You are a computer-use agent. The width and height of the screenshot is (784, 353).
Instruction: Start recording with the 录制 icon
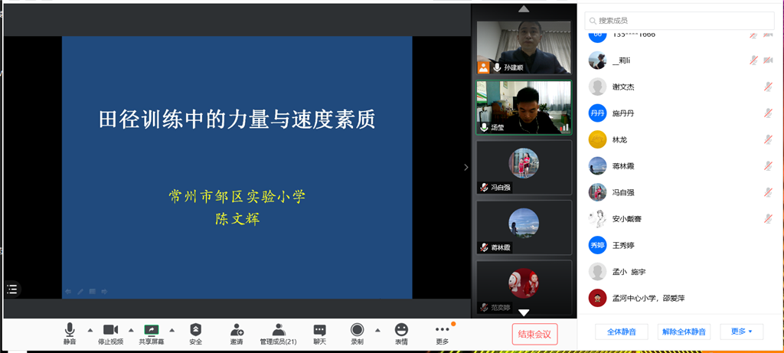pyautogui.click(x=357, y=330)
